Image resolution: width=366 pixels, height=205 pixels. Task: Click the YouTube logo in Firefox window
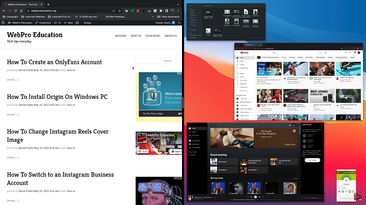click(x=244, y=53)
